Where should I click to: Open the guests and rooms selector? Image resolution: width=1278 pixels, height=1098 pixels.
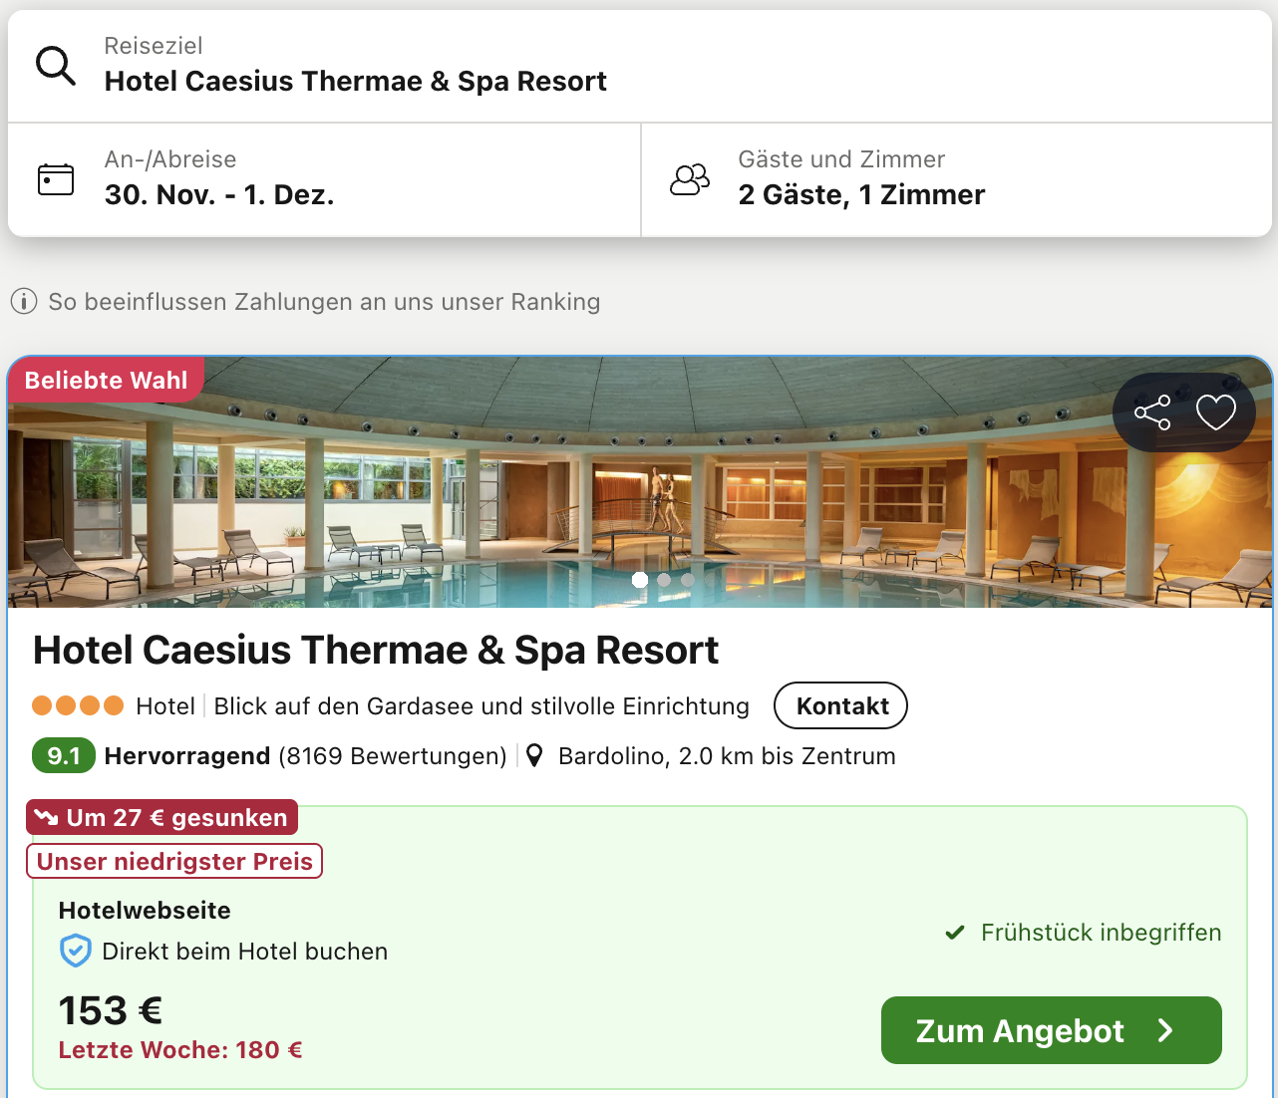pos(861,194)
